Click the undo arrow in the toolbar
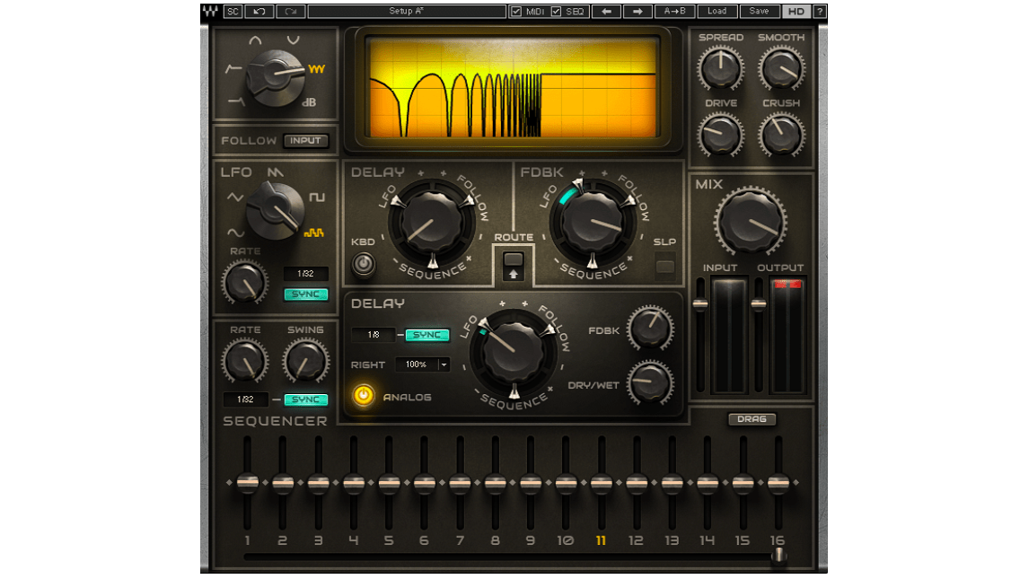The height and width of the screenshot is (579, 1029). 259,12
